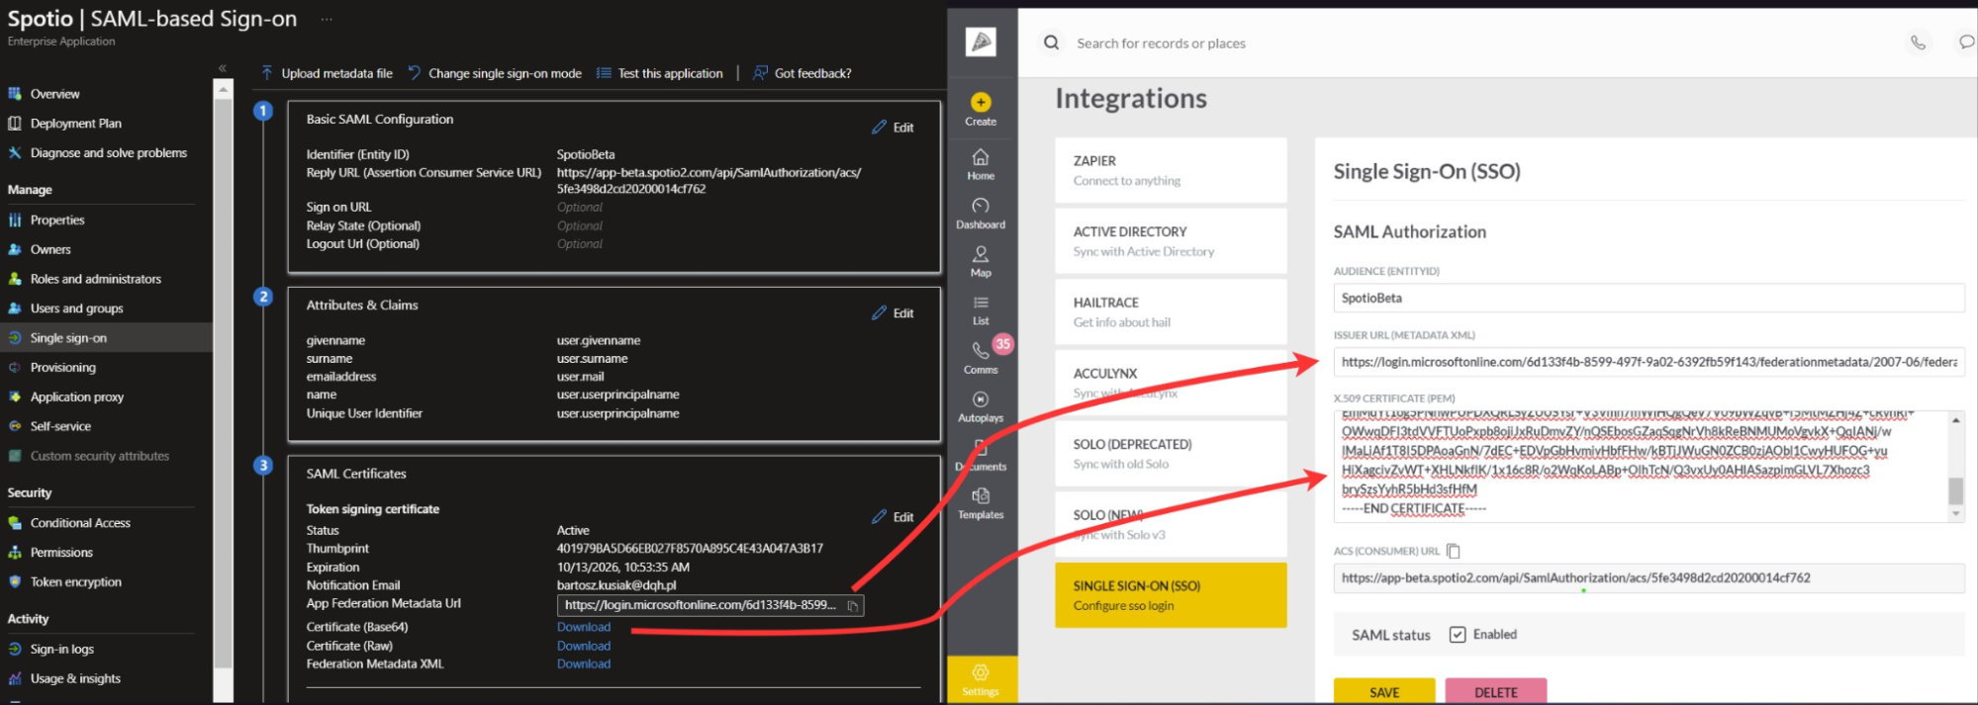Open Settings in Spotio sidebar

coord(981,680)
